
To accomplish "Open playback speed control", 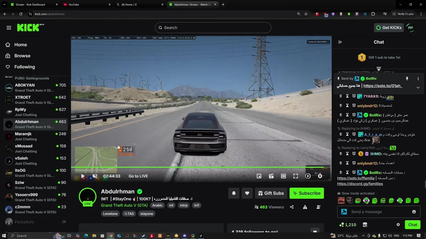I will [308, 176].
